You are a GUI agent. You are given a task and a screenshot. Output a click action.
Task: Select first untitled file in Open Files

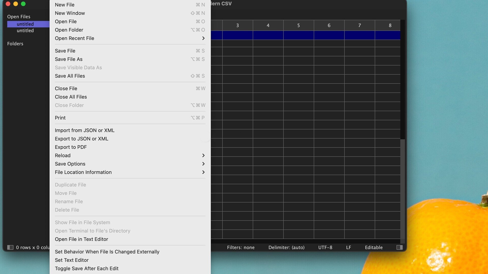coord(28,24)
